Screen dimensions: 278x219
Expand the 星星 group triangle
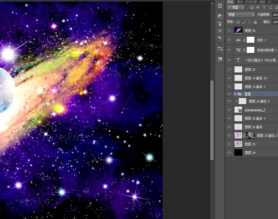click(235, 94)
